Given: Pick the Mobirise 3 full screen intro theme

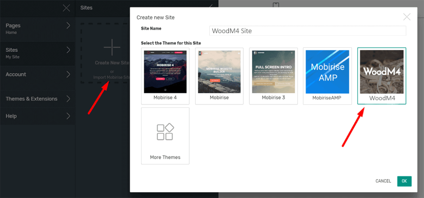Looking at the screenshot, I should point(273,72).
